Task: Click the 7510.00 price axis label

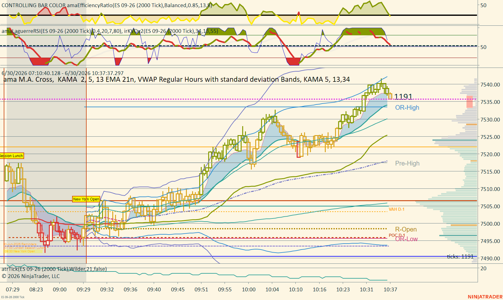Action: 490,189
